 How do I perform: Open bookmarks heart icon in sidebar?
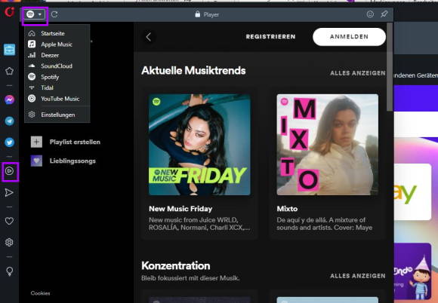[9, 221]
